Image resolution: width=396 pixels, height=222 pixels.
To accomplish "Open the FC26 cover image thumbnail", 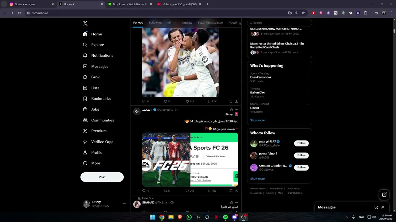I will coord(166,160).
